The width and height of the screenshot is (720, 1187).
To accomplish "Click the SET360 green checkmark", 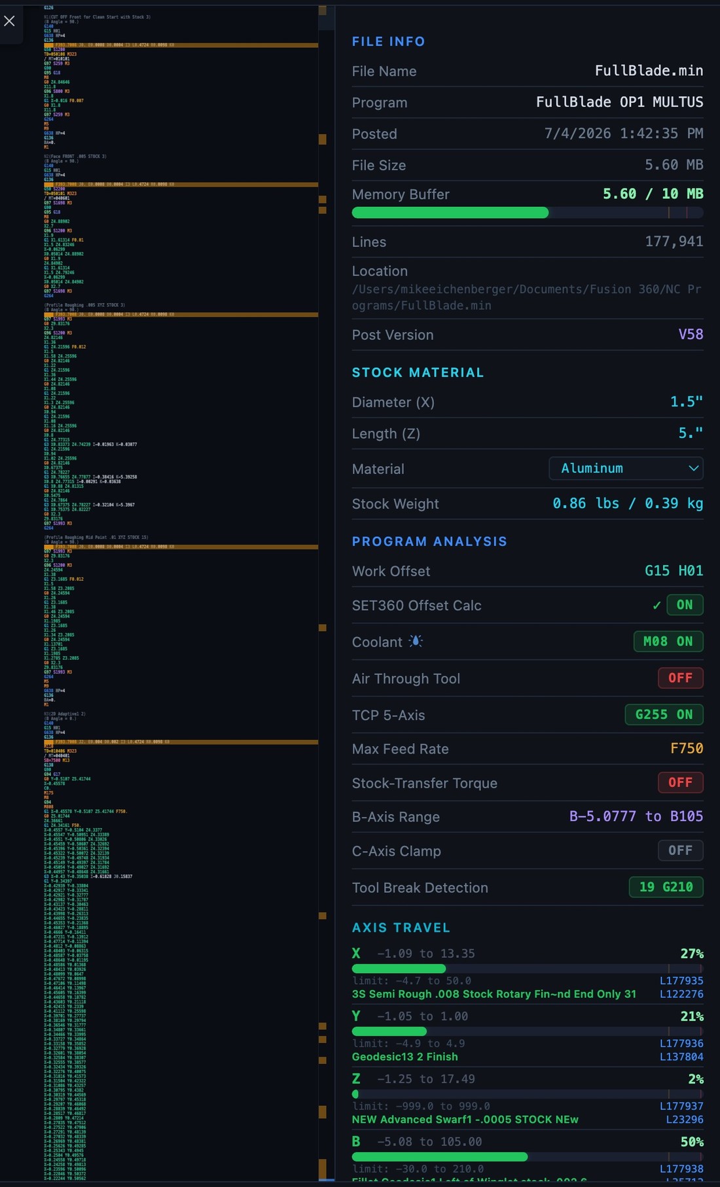I will click(x=657, y=606).
